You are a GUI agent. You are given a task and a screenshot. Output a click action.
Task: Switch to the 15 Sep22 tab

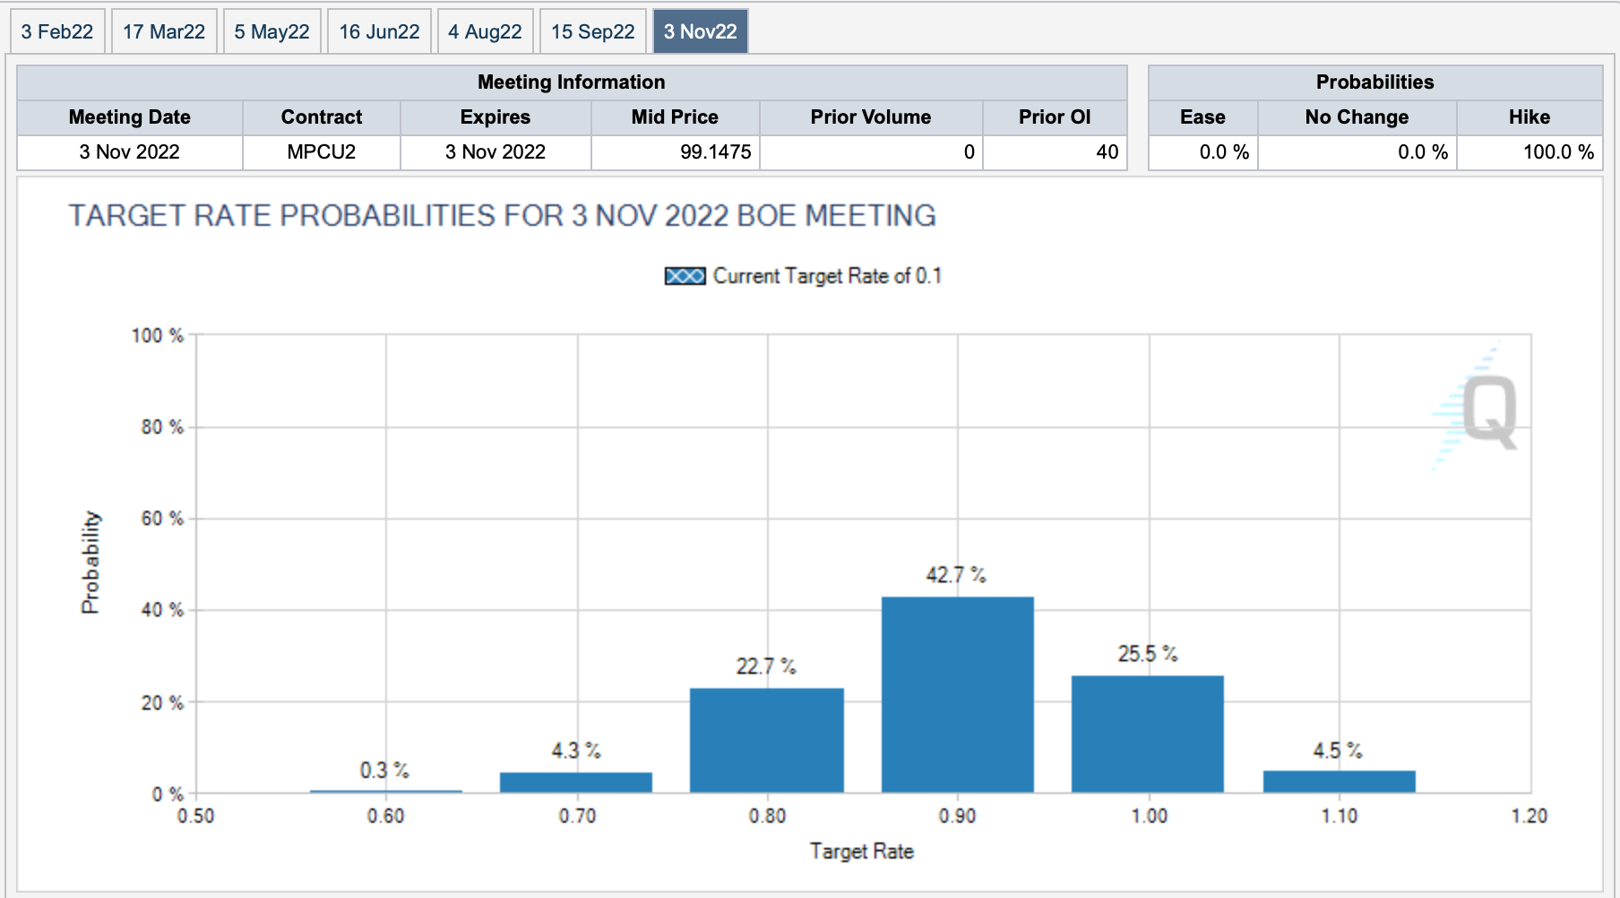pyautogui.click(x=592, y=31)
